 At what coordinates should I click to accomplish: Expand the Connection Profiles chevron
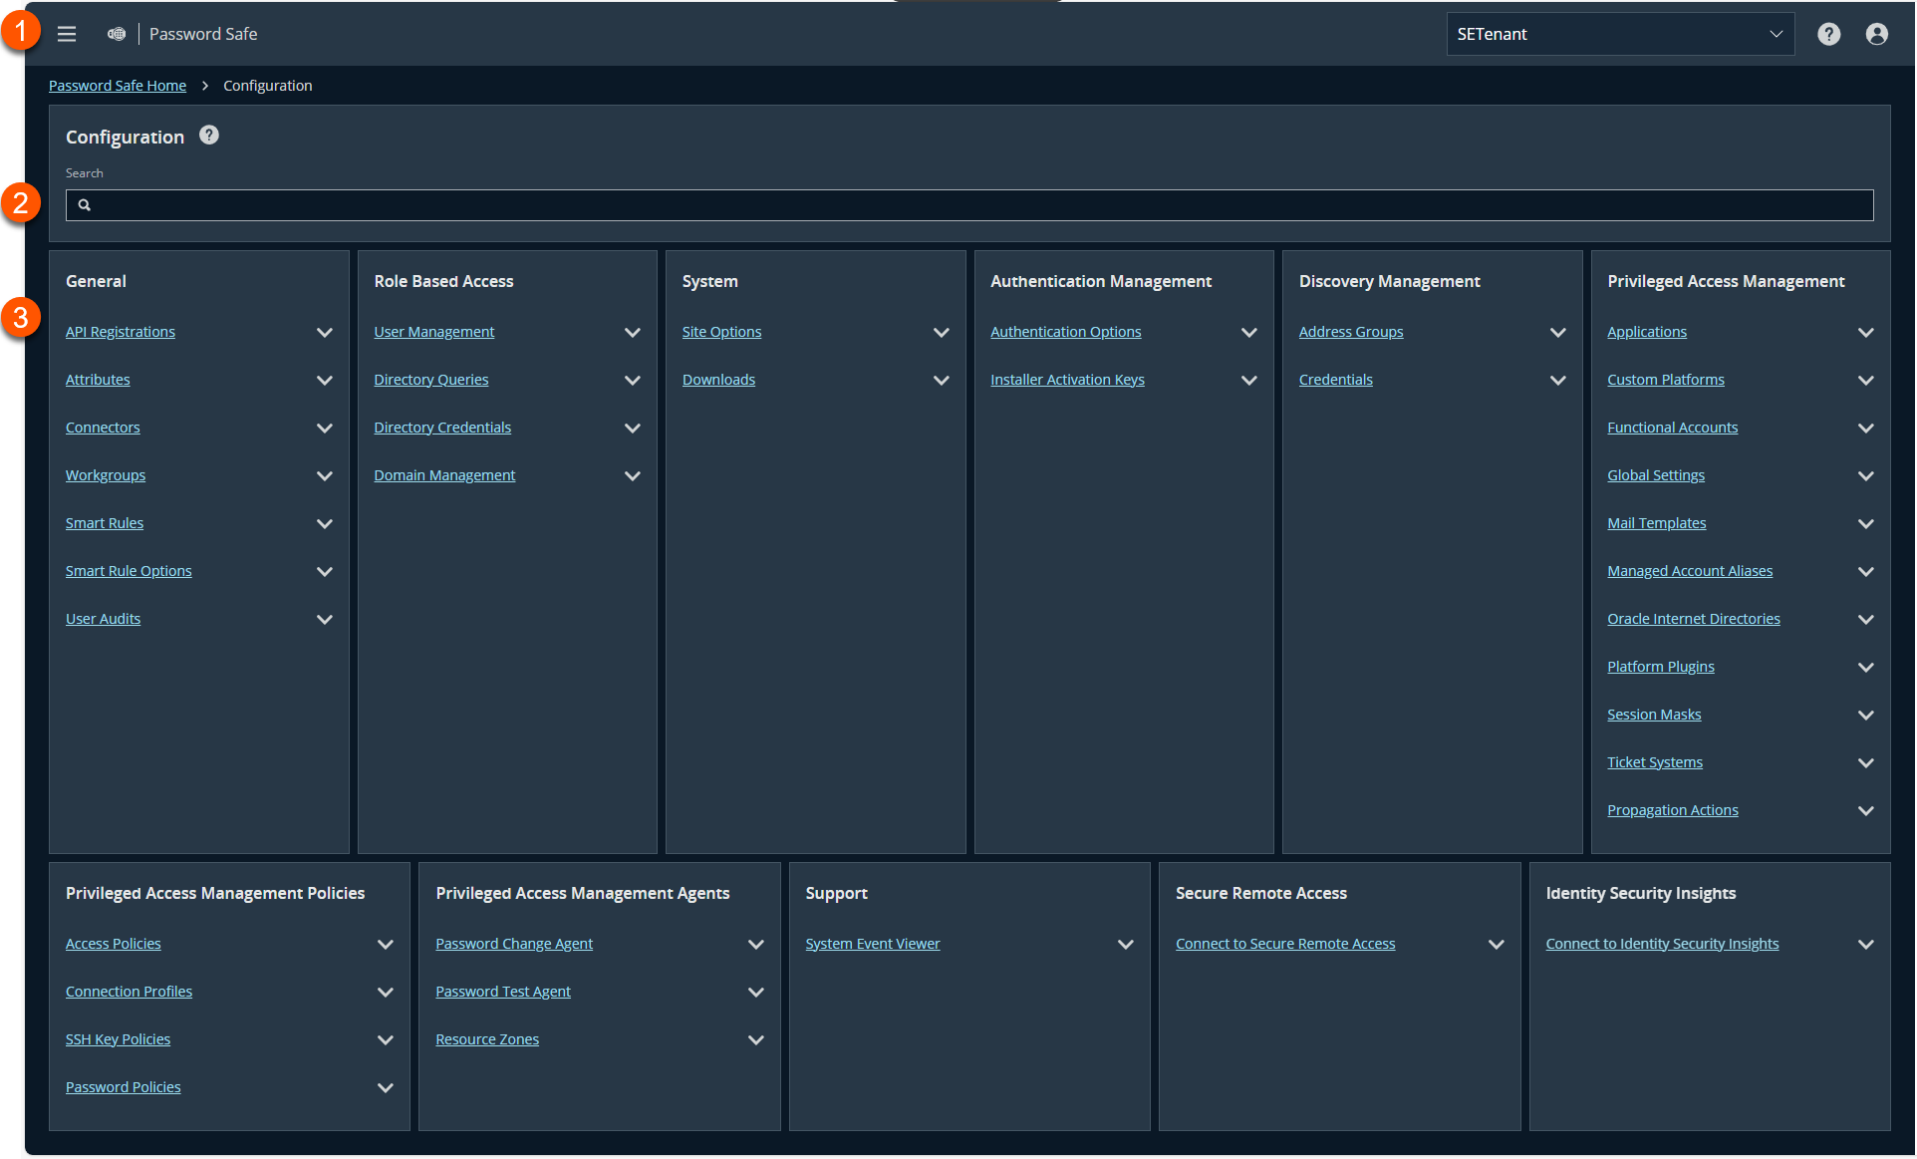pyautogui.click(x=385, y=992)
